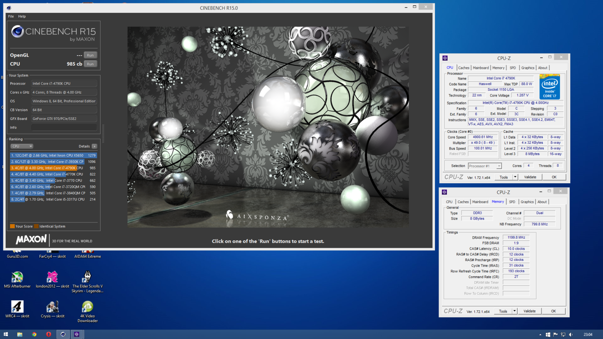Open Opera browser from the taskbar
603x339 pixels.
click(x=48, y=334)
